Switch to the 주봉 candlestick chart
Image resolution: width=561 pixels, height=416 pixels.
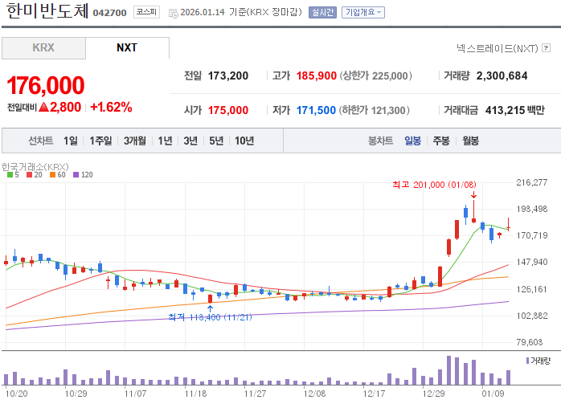pyautogui.click(x=441, y=141)
